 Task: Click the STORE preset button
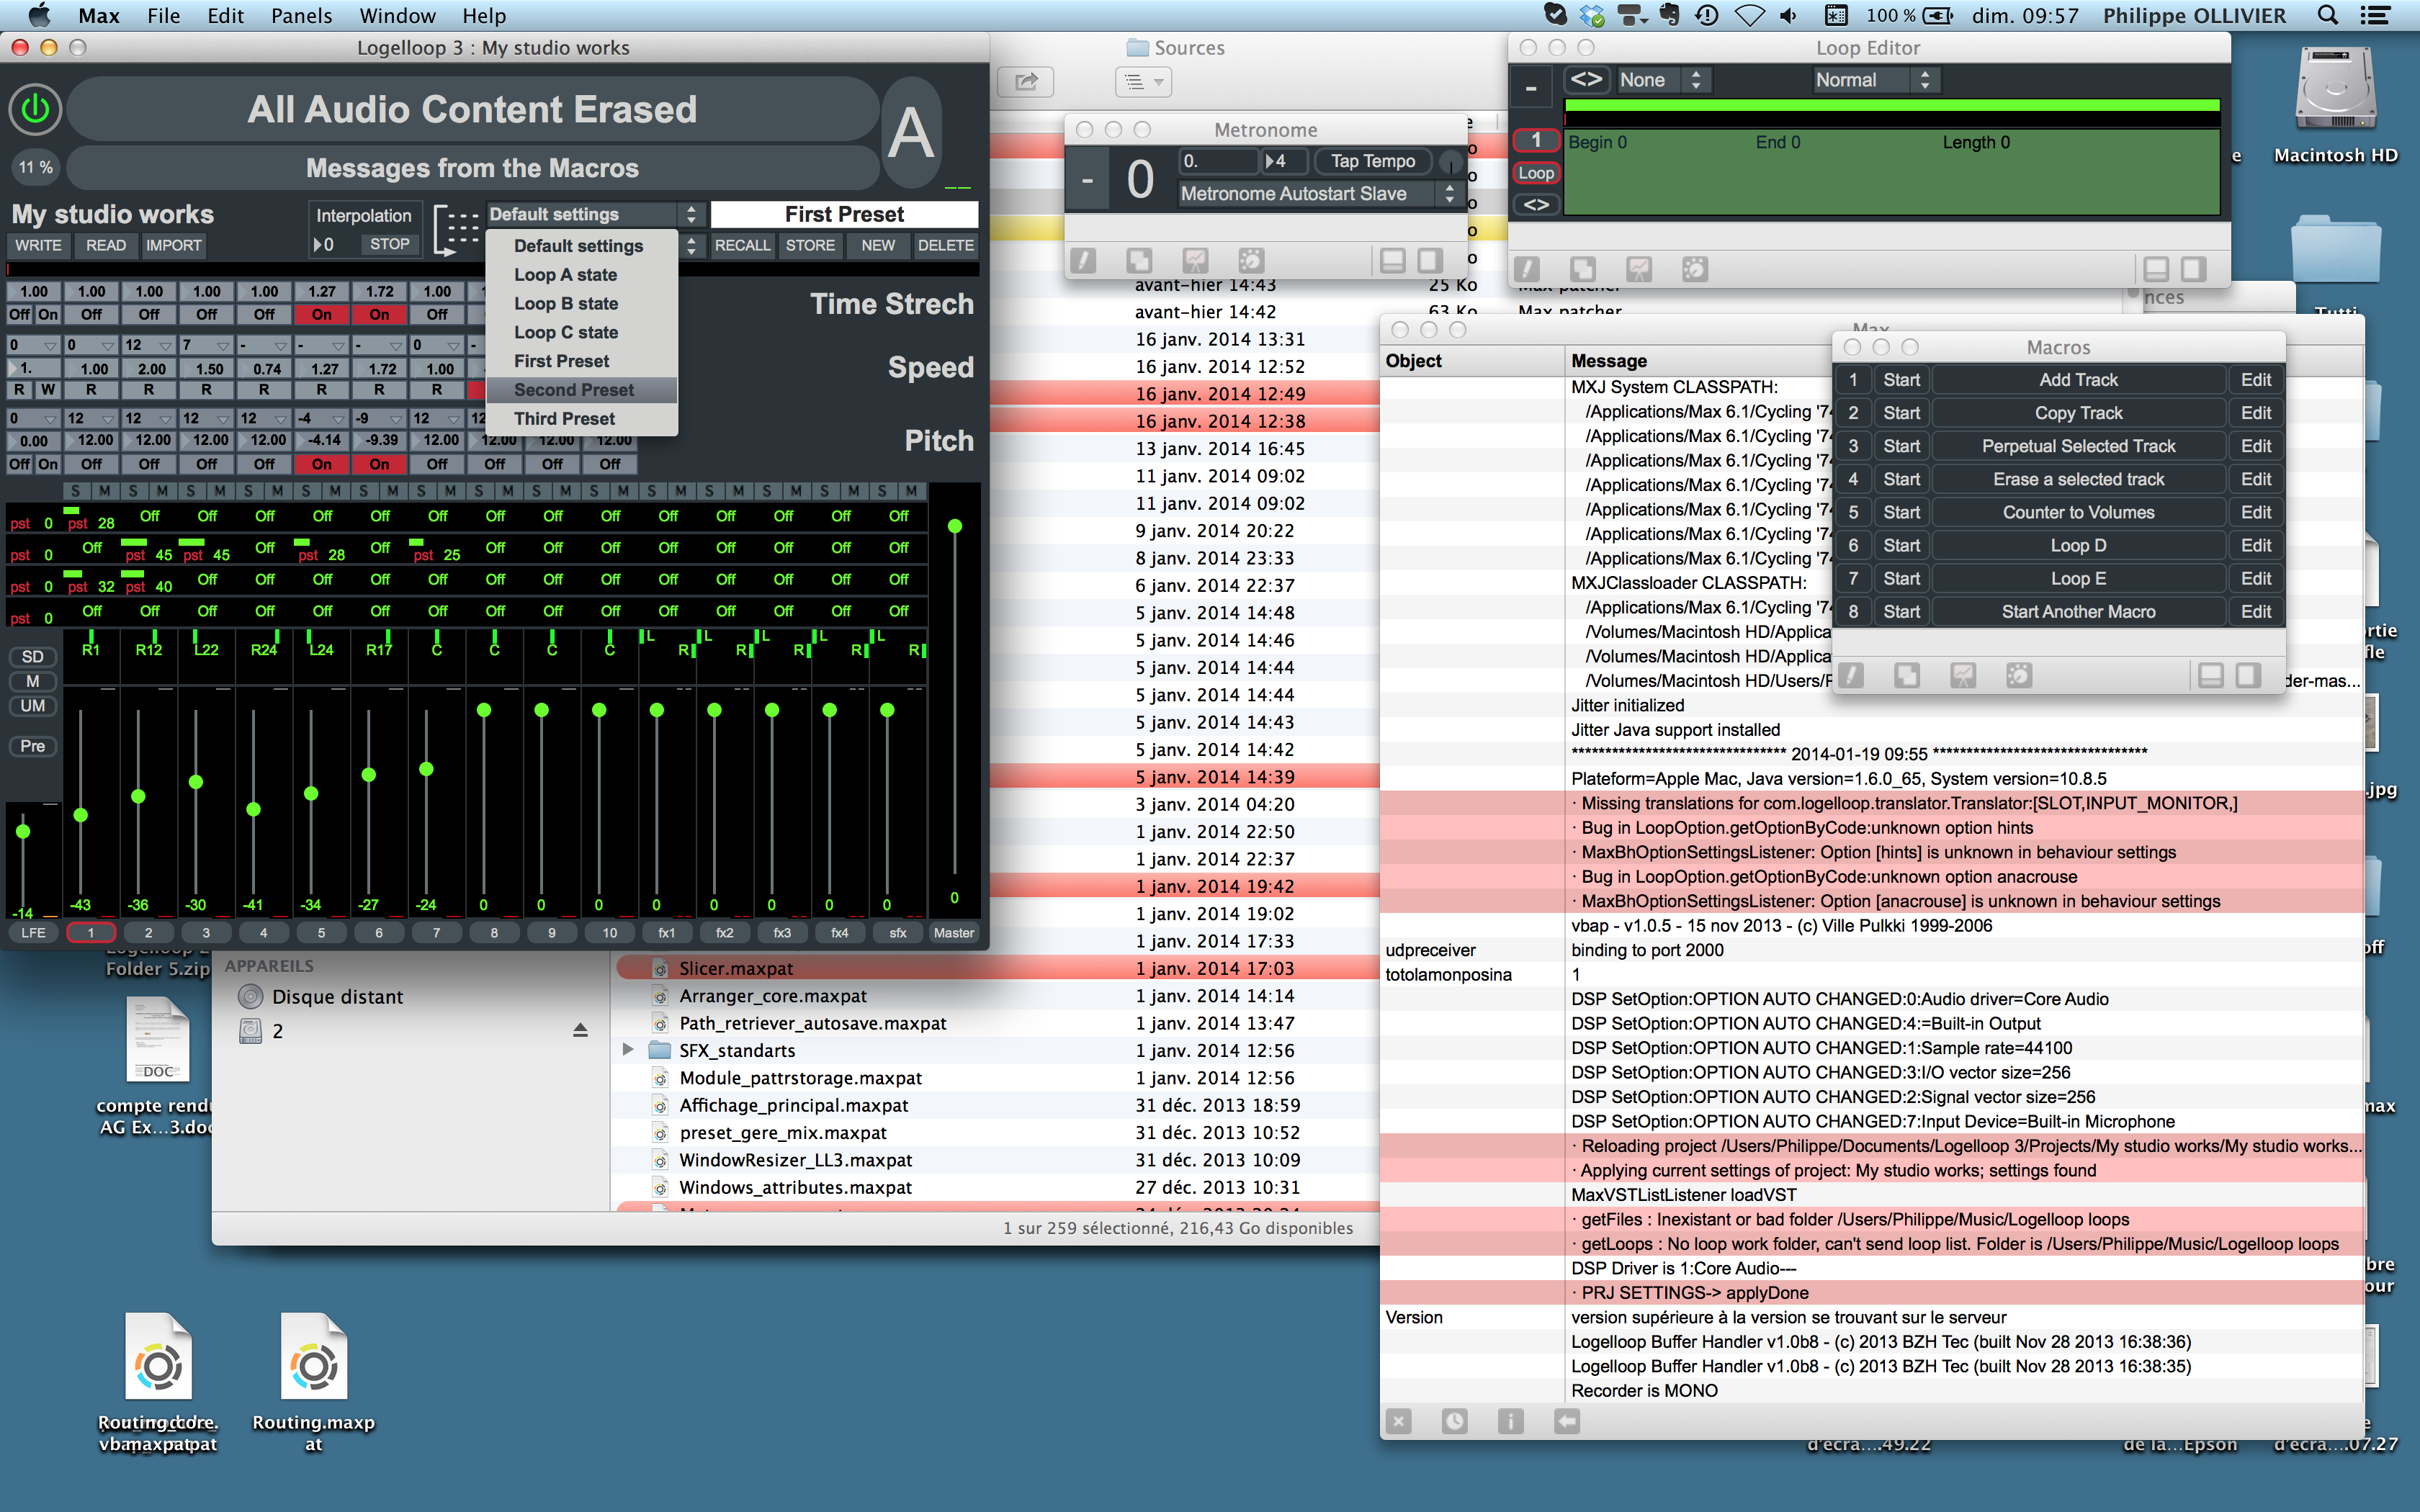(x=810, y=245)
